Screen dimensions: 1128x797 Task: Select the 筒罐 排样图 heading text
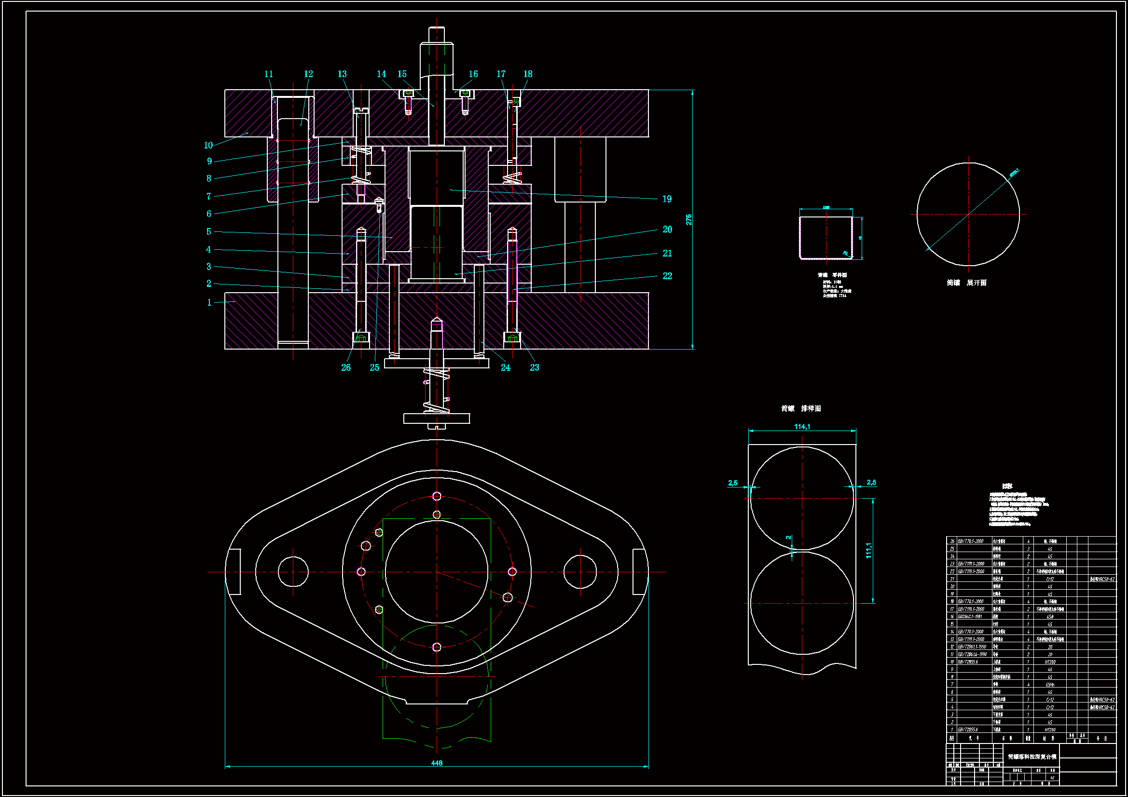click(x=801, y=408)
